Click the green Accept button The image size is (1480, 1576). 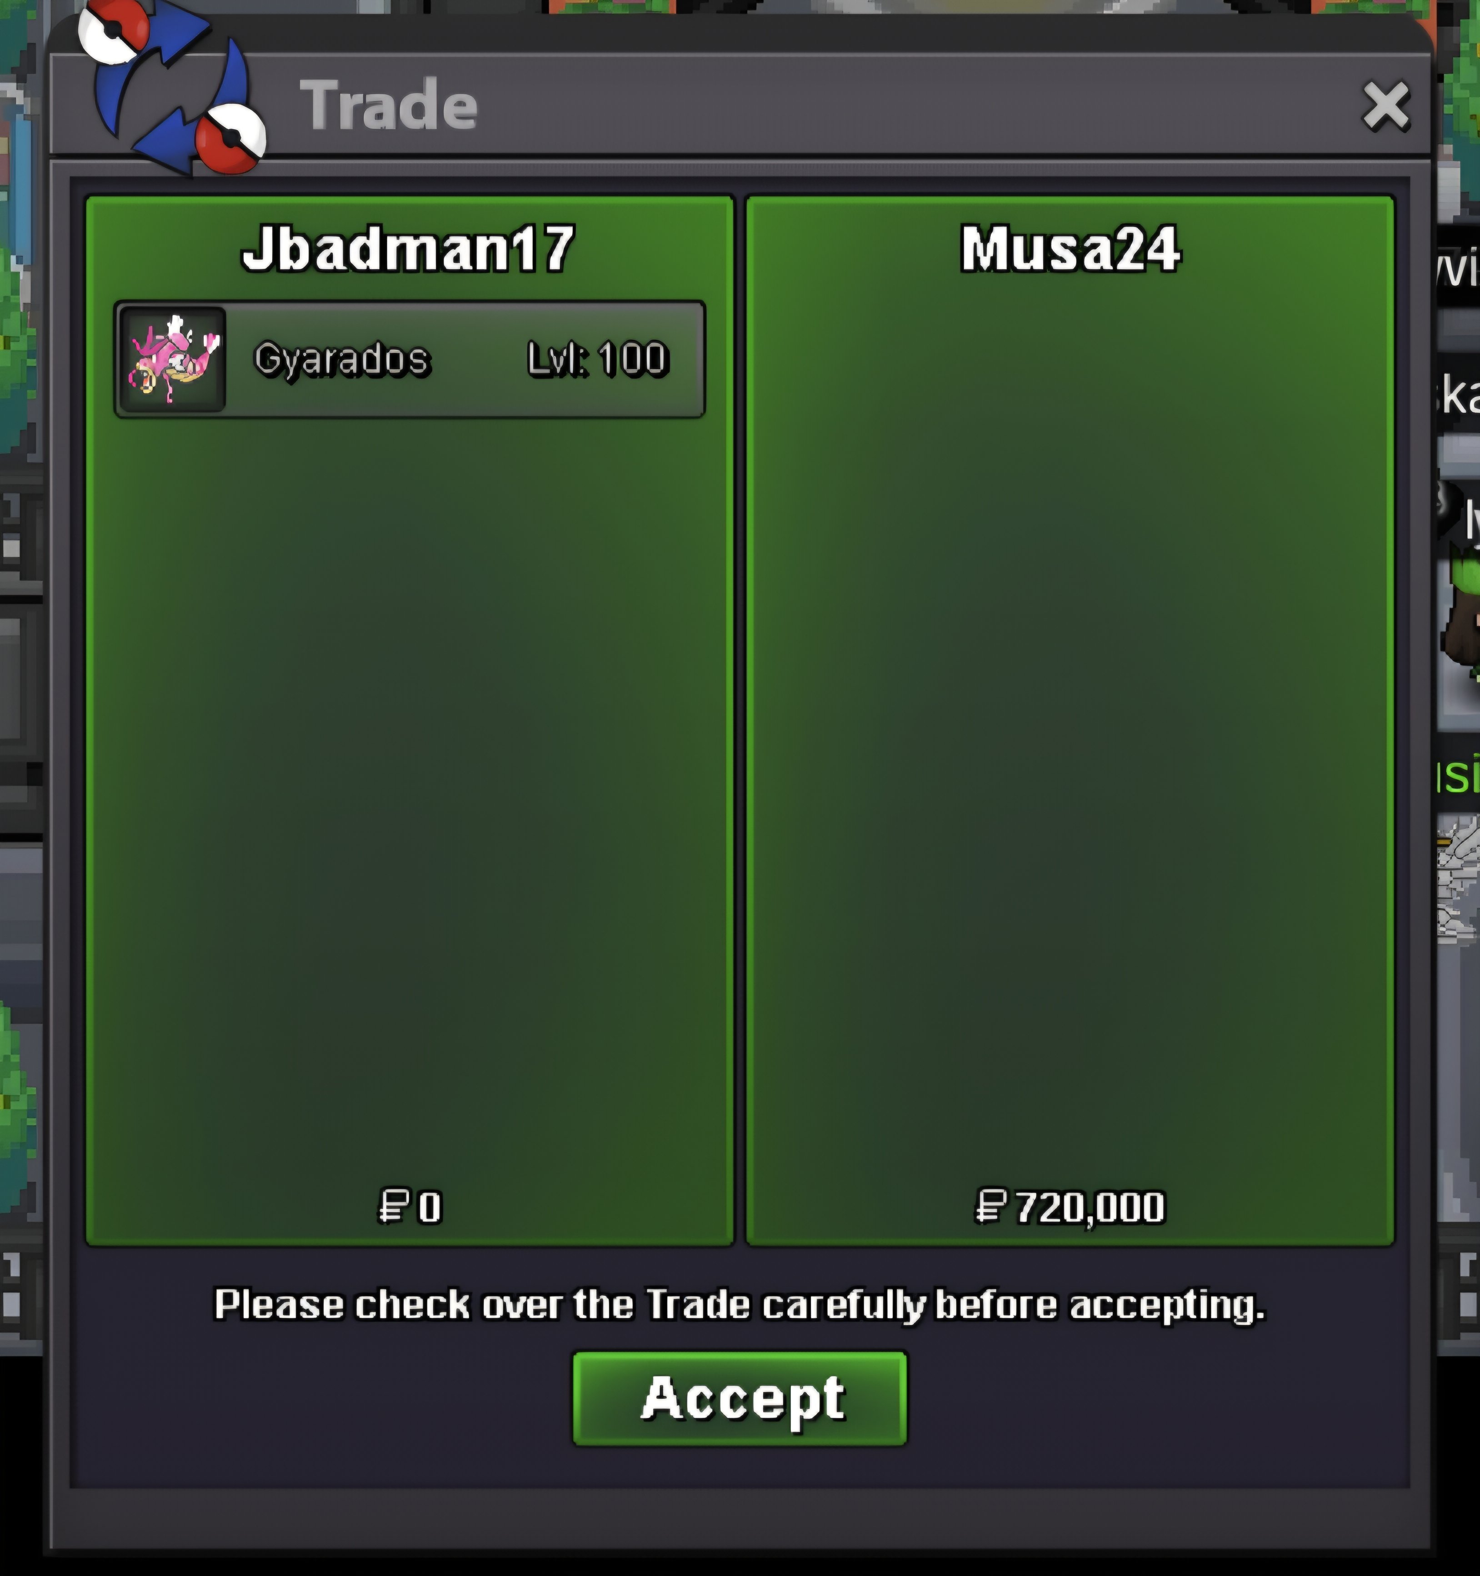click(739, 1398)
